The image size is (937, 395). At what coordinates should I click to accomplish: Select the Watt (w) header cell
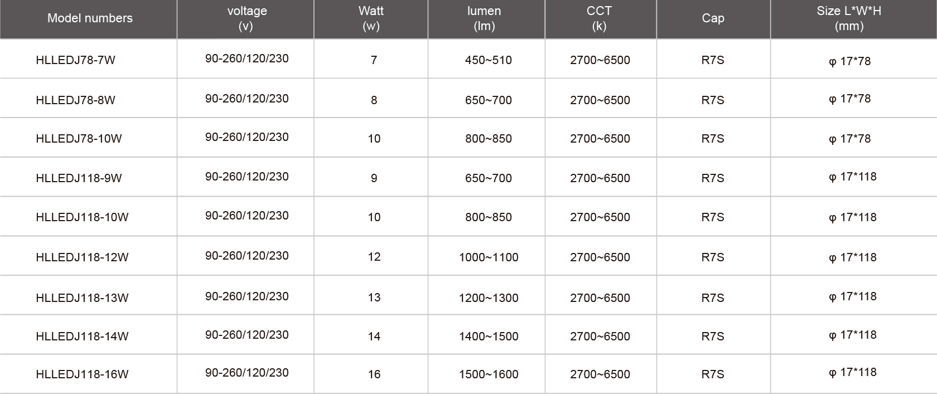(371, 18)
